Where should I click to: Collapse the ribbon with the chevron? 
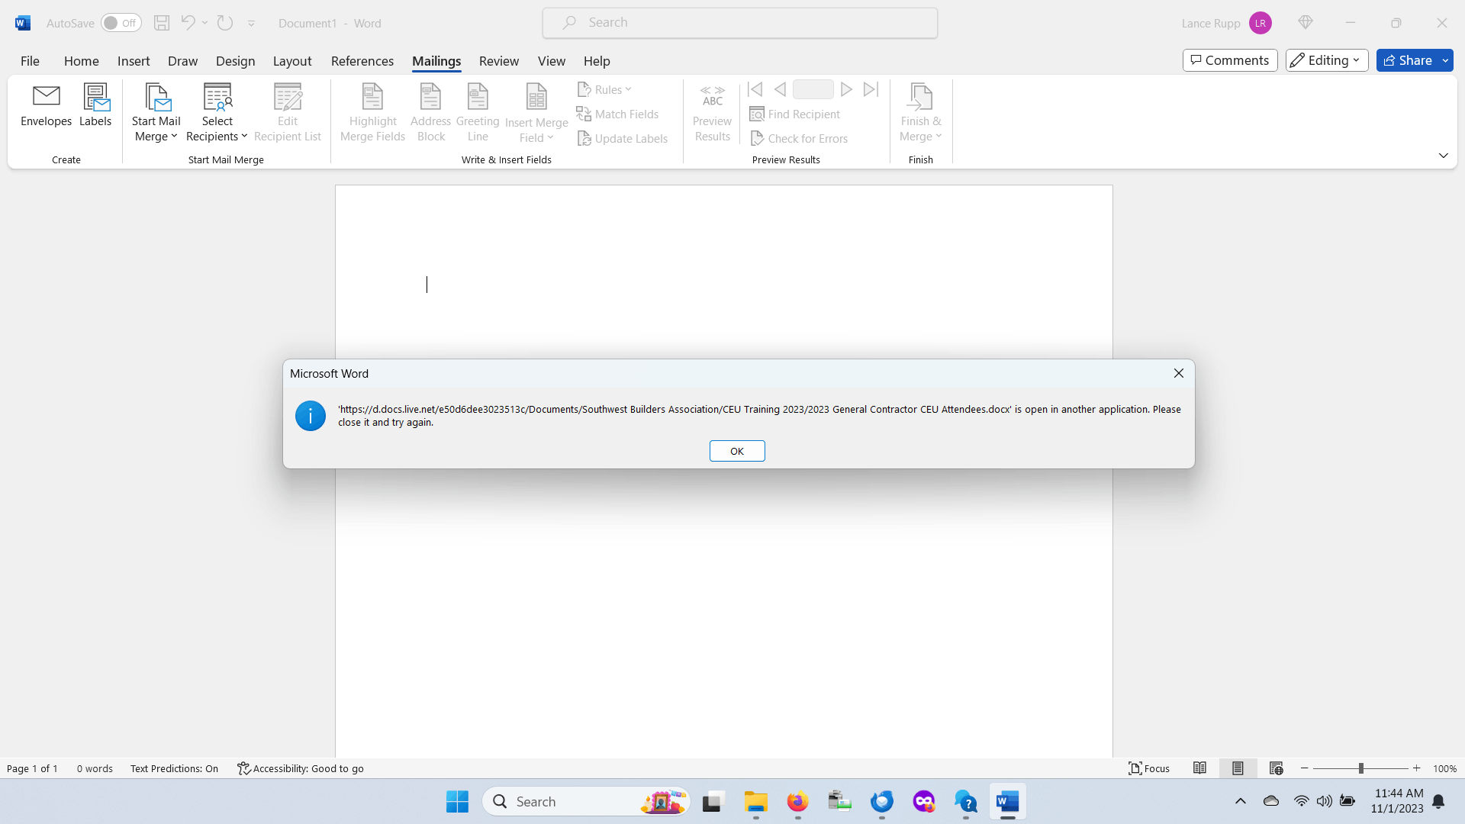coord(1443,156)
